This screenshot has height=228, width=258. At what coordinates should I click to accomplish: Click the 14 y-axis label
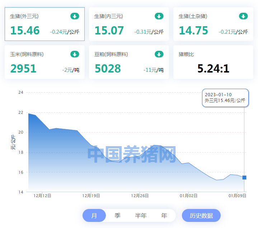(x=21, y=192)
